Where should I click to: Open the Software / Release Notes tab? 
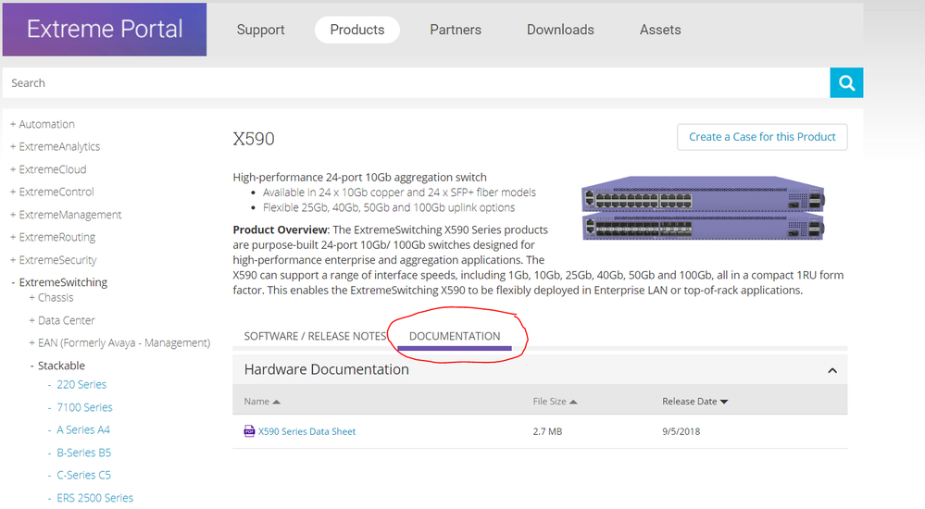(315, 336)
